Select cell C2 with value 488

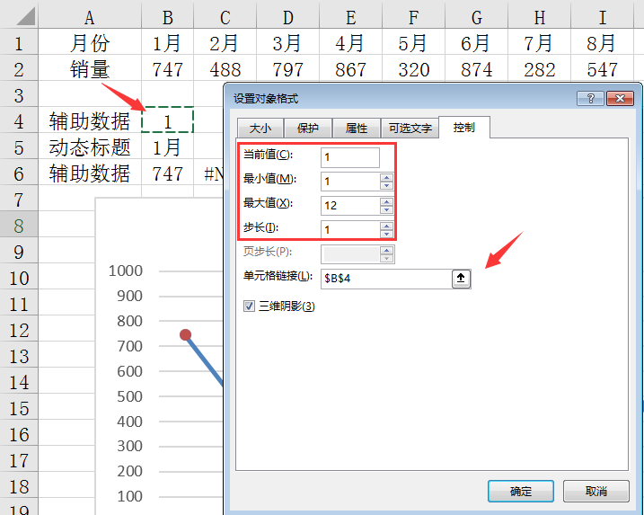pyautogui.click(x=225, y=68)
